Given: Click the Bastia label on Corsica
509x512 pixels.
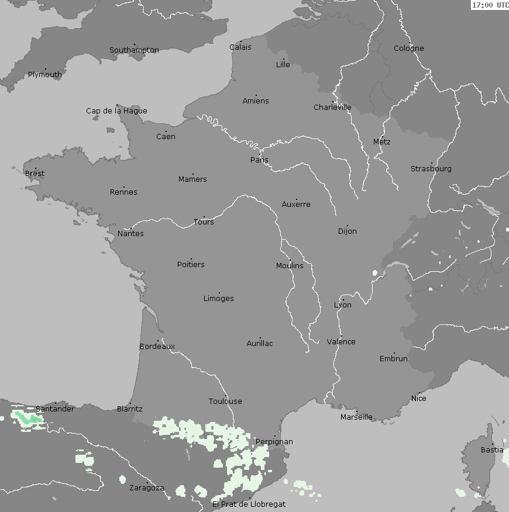Looking at the screenshot, I should point(491,450).
